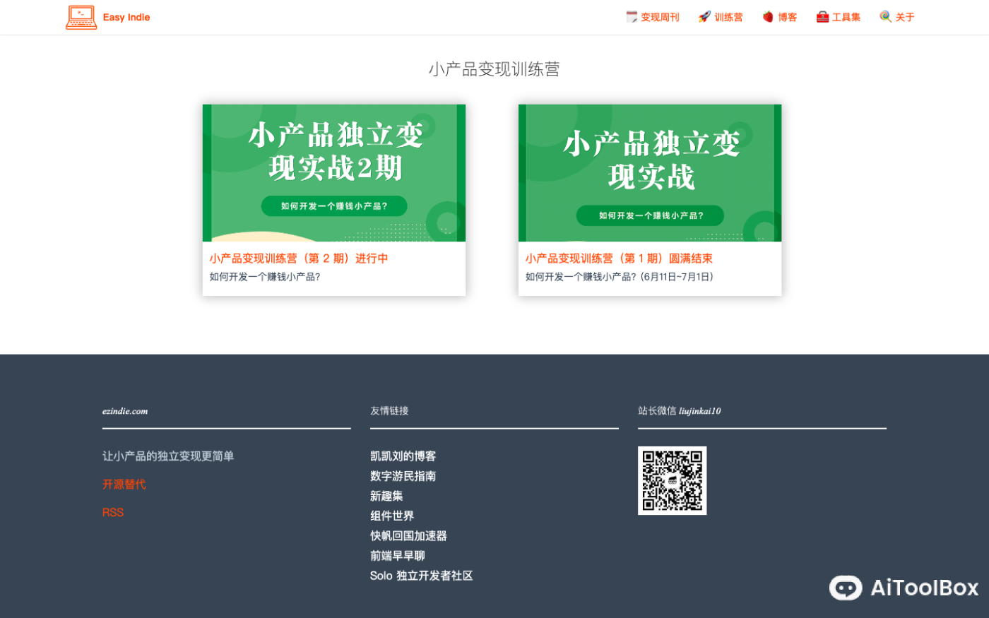989x618 pixels.
Task: Open 小产品变现训练营（第 1 期）圆满结束 link
Action: (x=618, y=258)
